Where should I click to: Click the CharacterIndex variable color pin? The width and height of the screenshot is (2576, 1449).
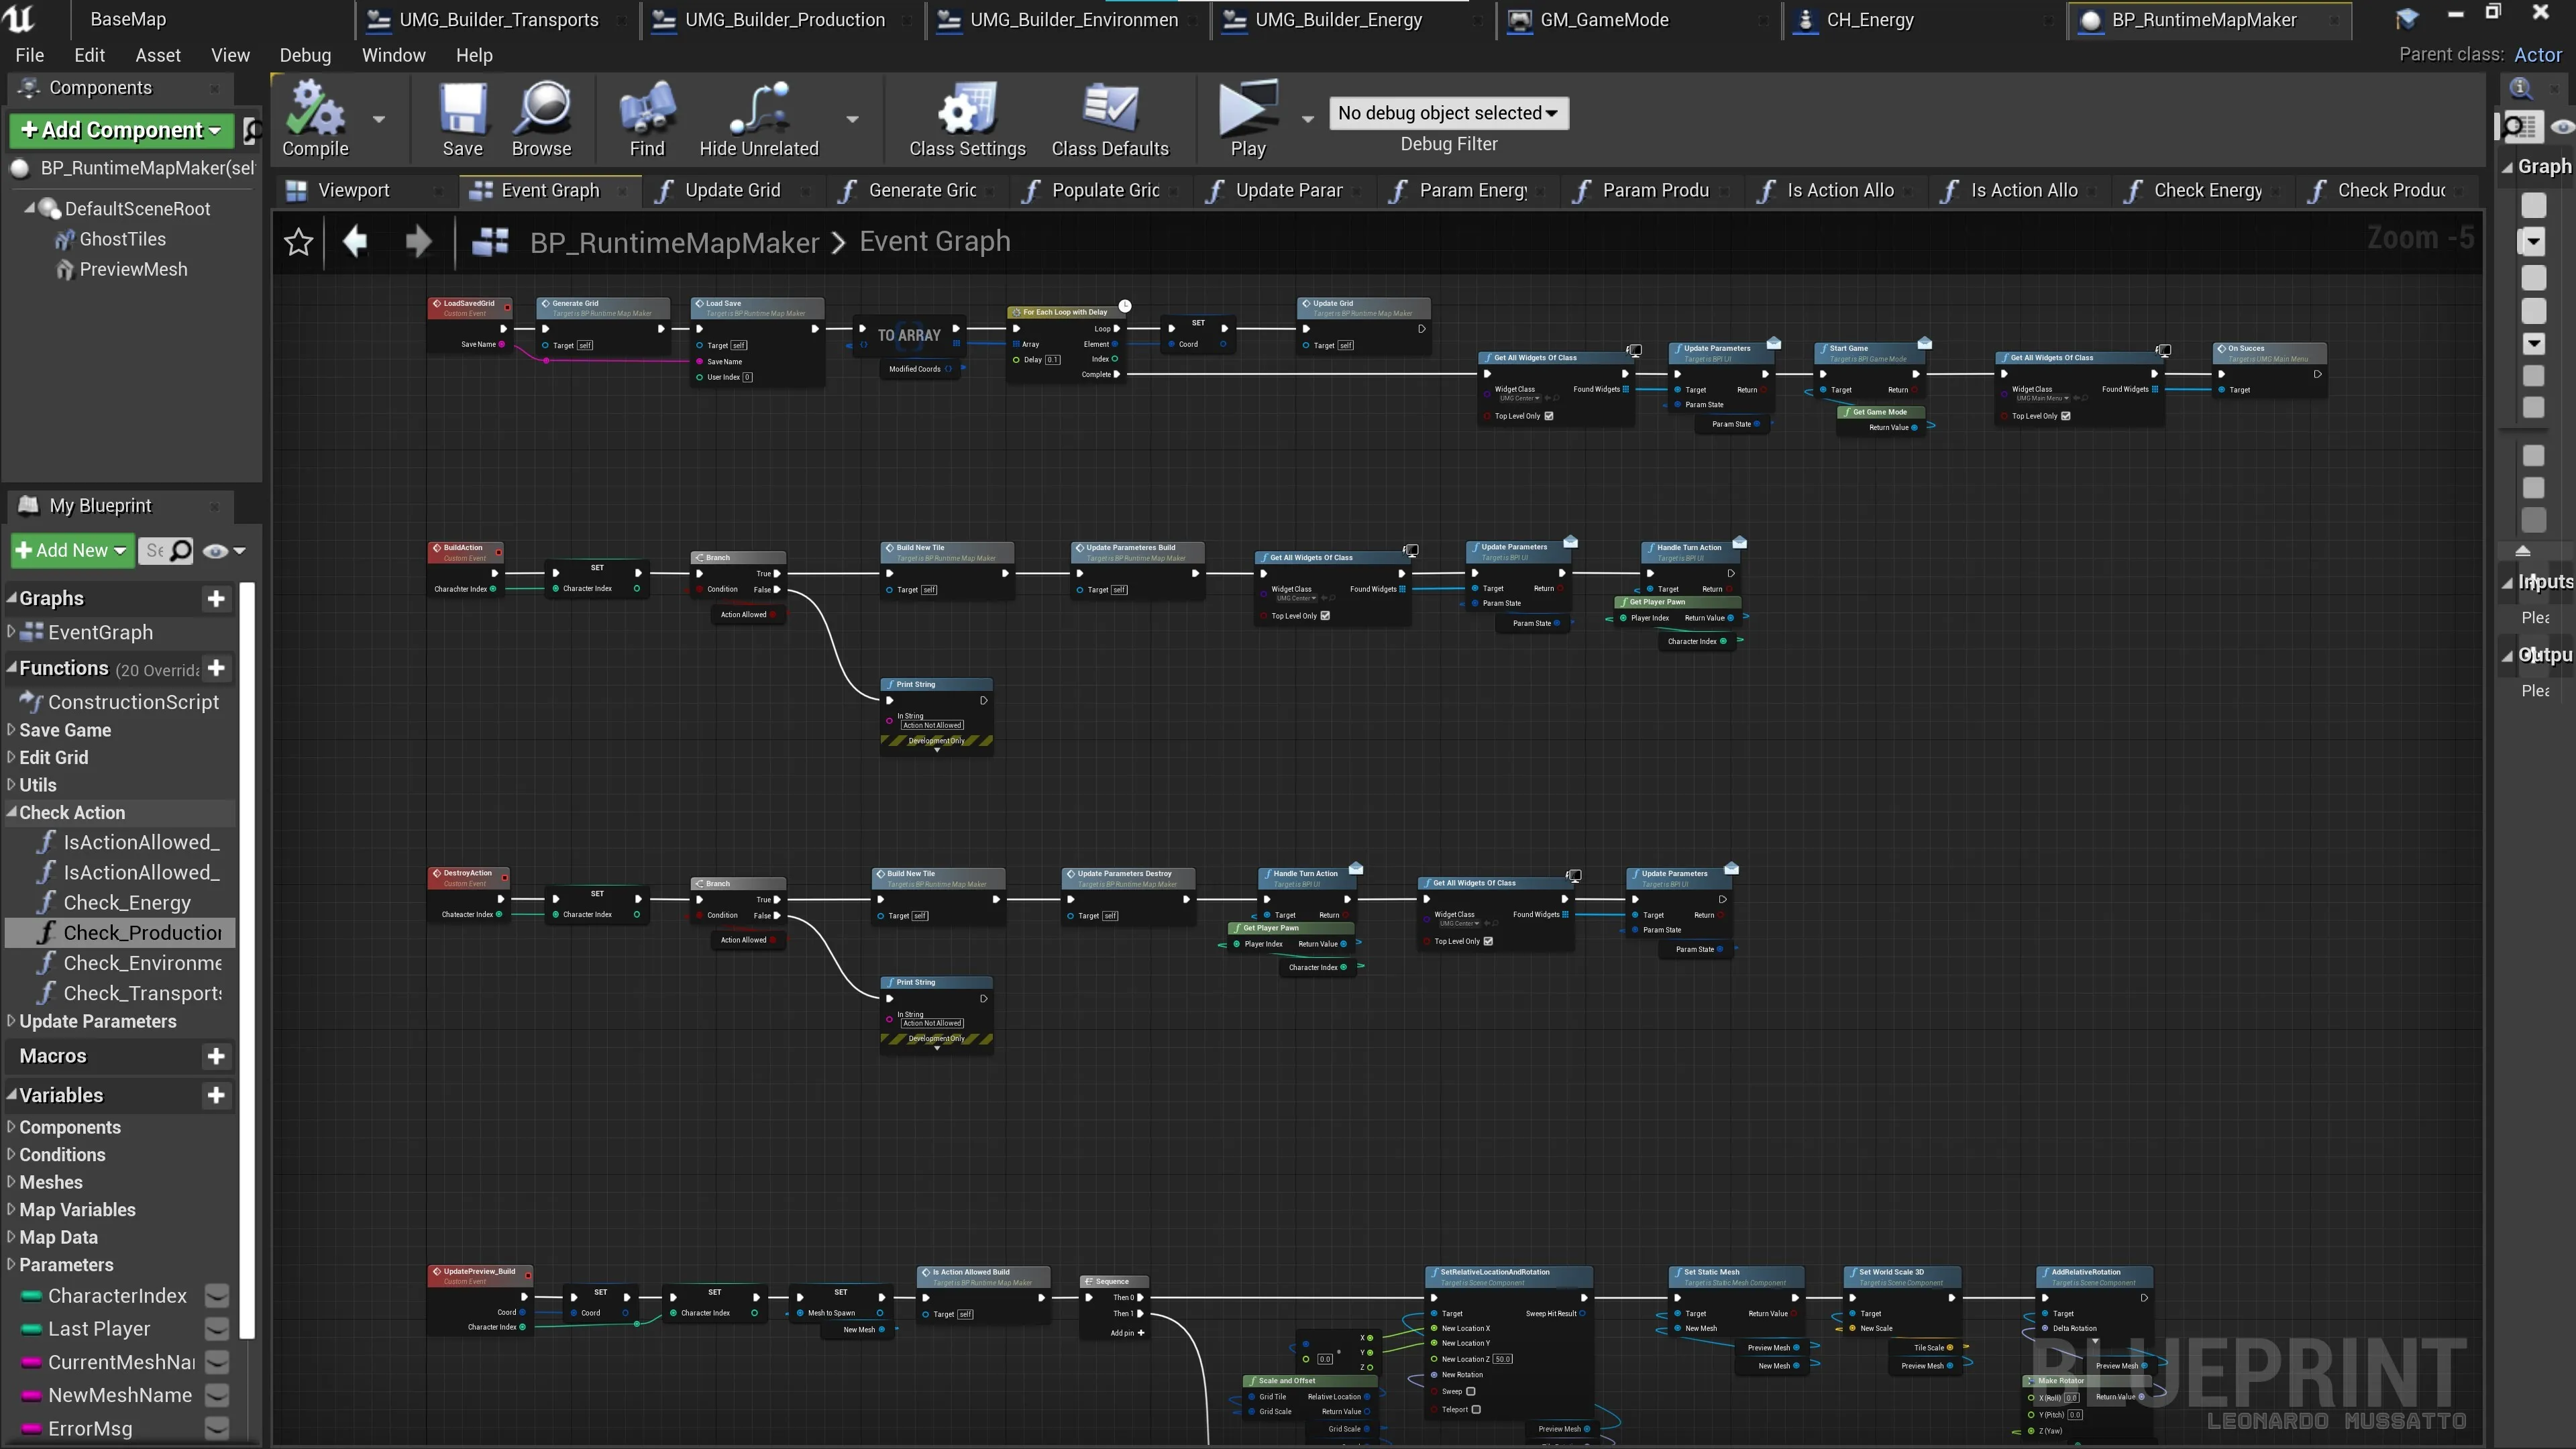[31, 1295]
